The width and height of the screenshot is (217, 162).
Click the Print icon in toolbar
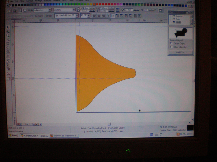tap(15, 10)
